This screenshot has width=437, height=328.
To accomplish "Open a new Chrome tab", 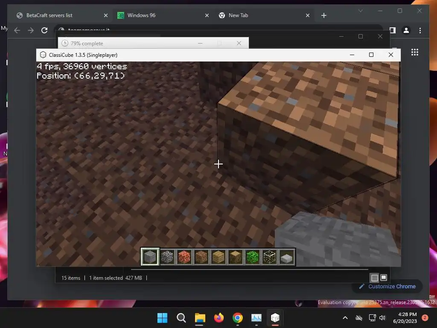I will (x=323, y=16).
